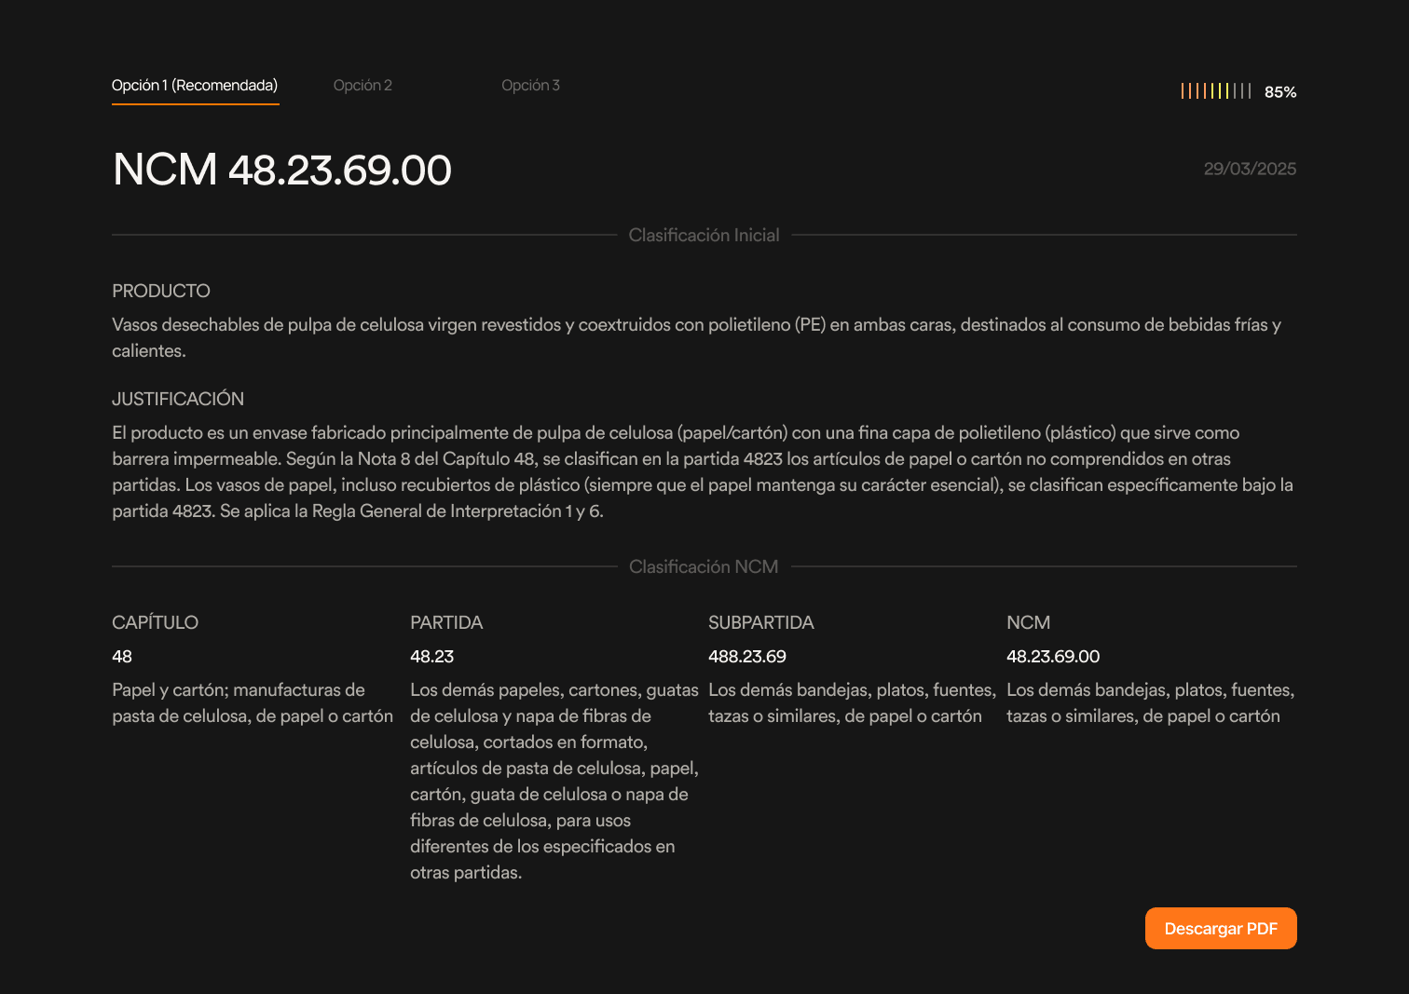Click the NCM column label
This screenshot has width=1409, height=994.
tap(1029, 623)
